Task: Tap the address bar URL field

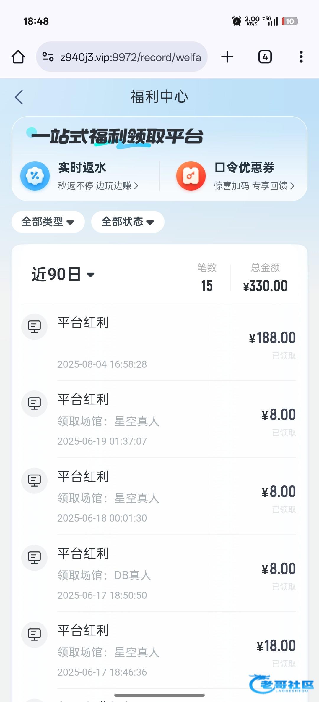Action: click(130, 57)
